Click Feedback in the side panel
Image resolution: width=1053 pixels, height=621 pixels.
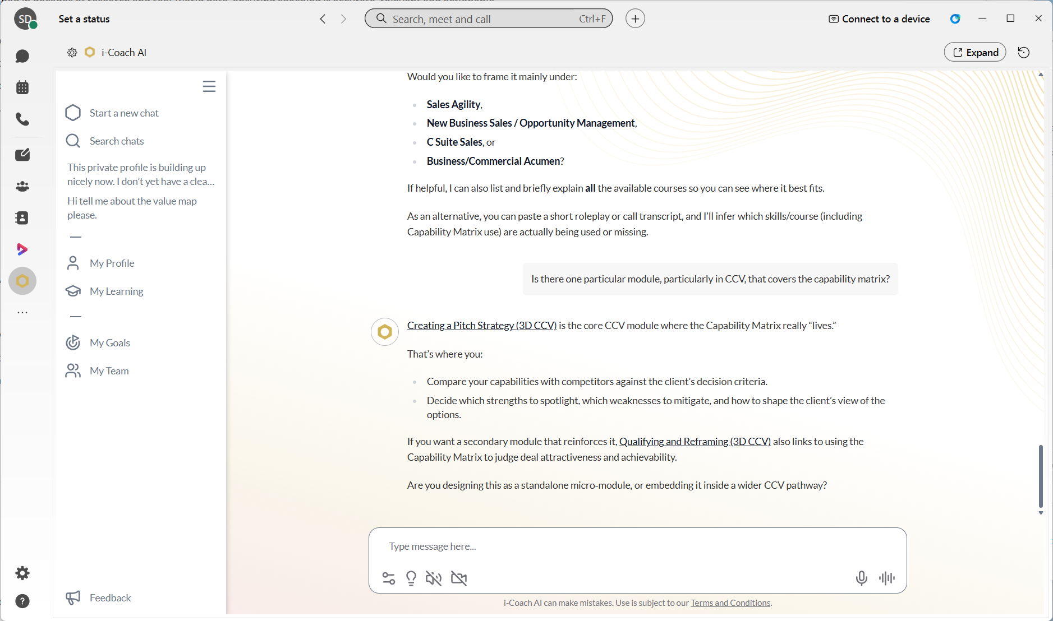click(99, 598)
